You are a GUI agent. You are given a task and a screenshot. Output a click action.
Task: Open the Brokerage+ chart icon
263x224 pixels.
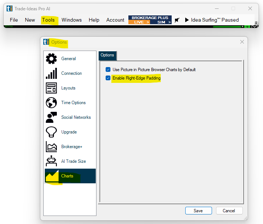pyautogui.click(x=51, y=147)
